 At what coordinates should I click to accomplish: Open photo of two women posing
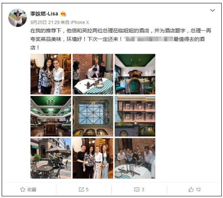click(x=51, y=74)
